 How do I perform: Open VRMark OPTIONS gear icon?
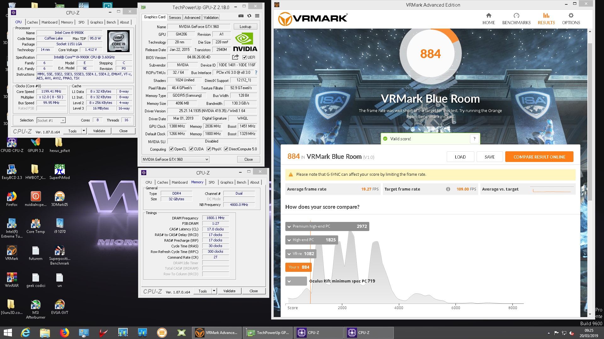[x=571, y=15]
